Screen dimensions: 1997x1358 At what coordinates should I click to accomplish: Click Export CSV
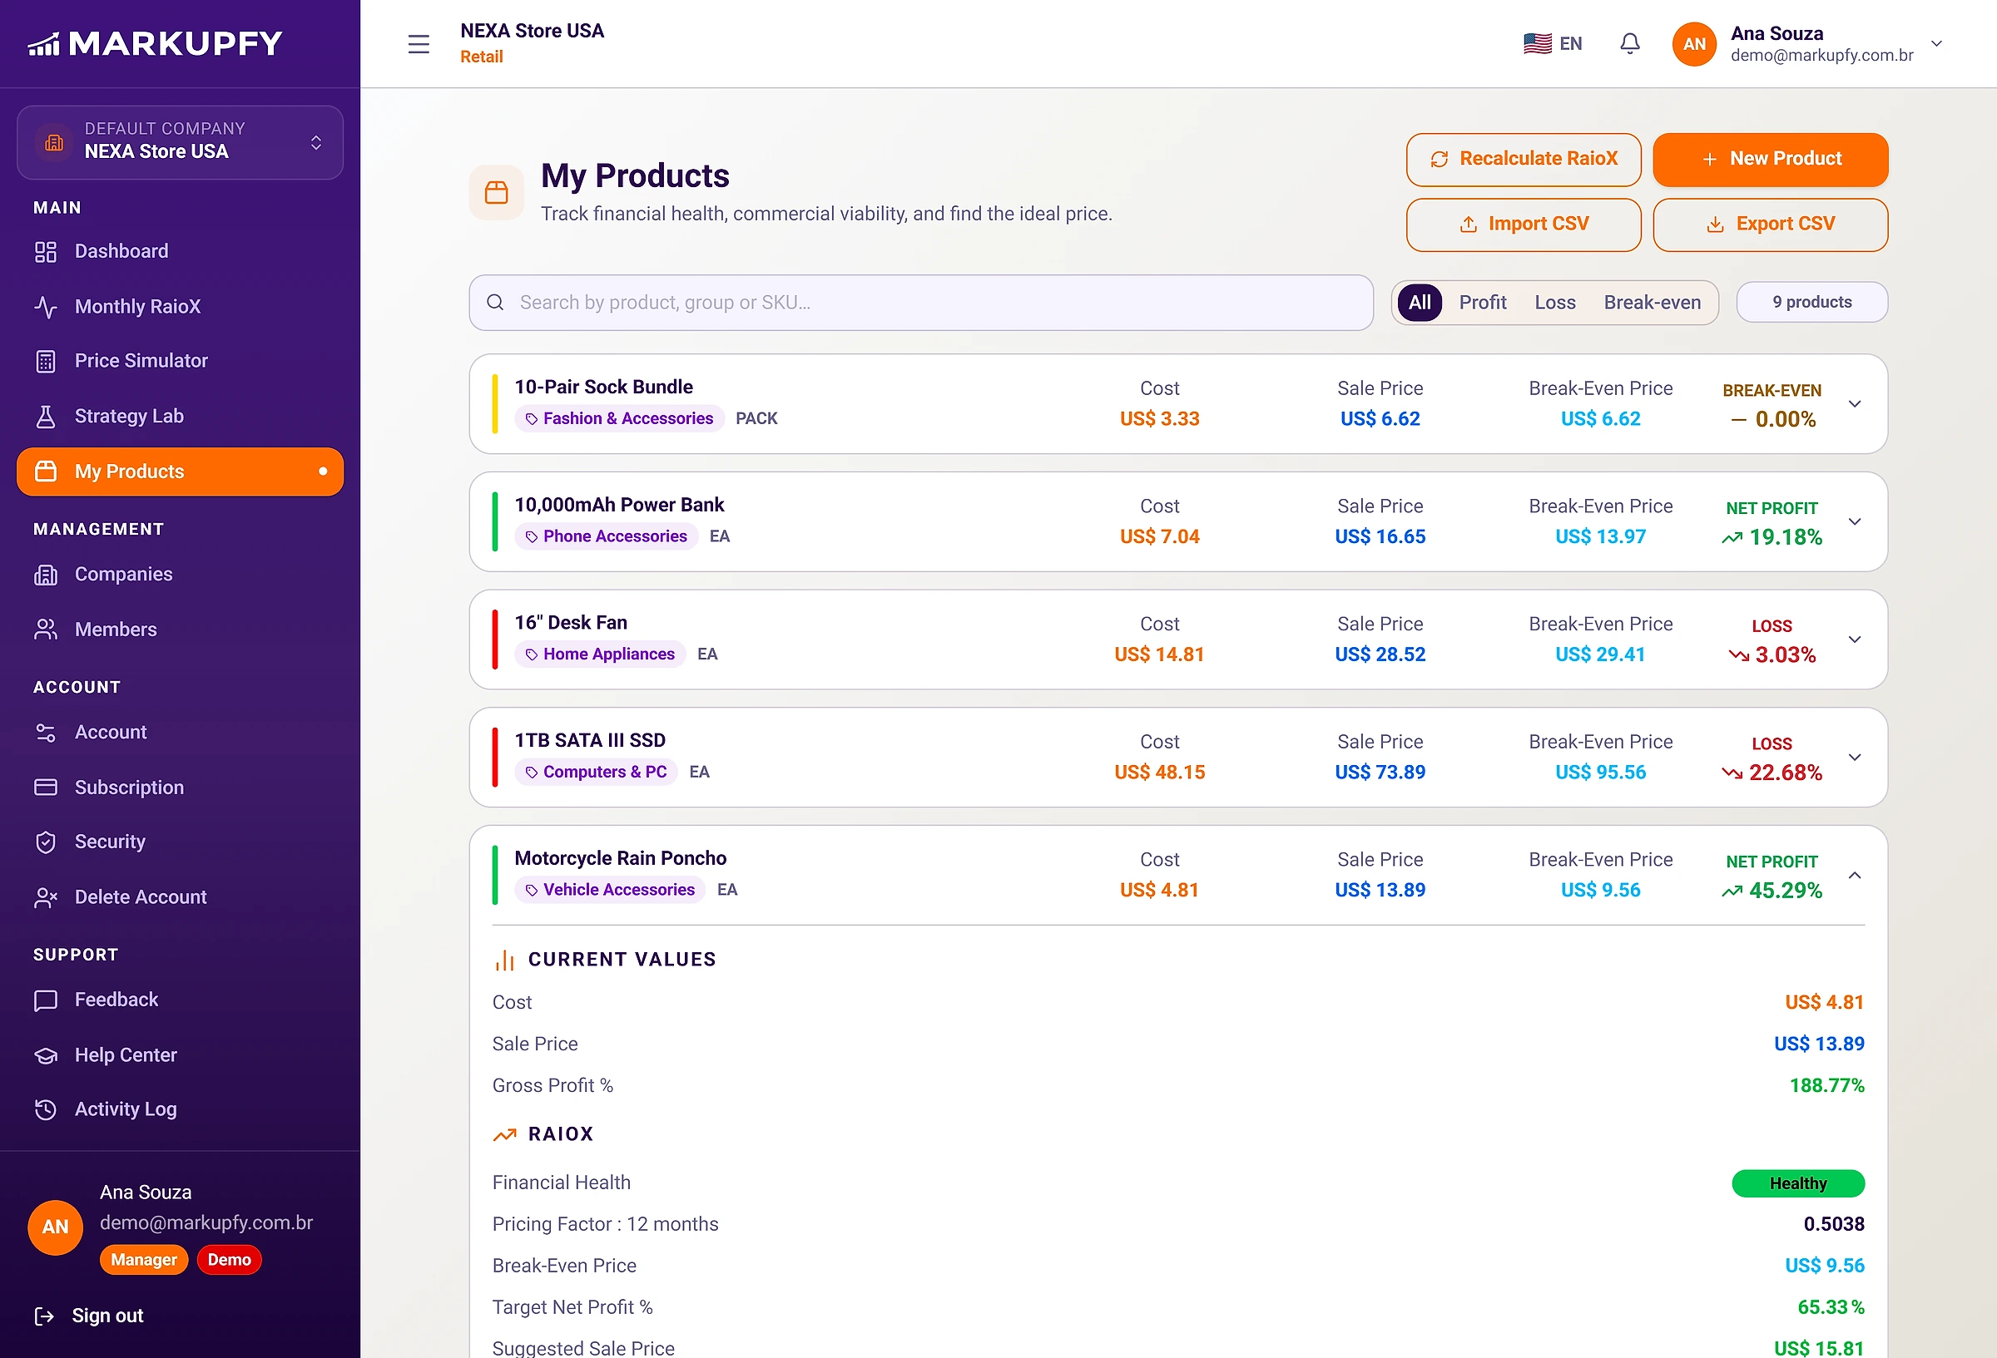click(x=1770, y=225)
